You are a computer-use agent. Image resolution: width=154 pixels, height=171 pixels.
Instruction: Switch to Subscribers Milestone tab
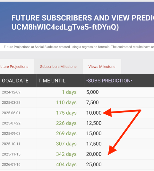[x=58, y=67]
